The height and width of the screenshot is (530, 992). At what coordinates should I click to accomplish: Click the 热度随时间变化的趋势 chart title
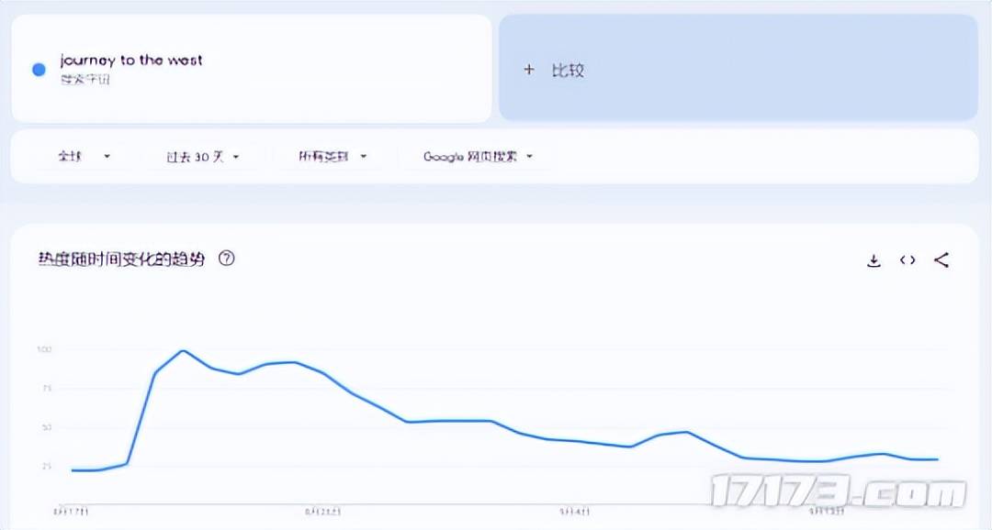(120, 259)
